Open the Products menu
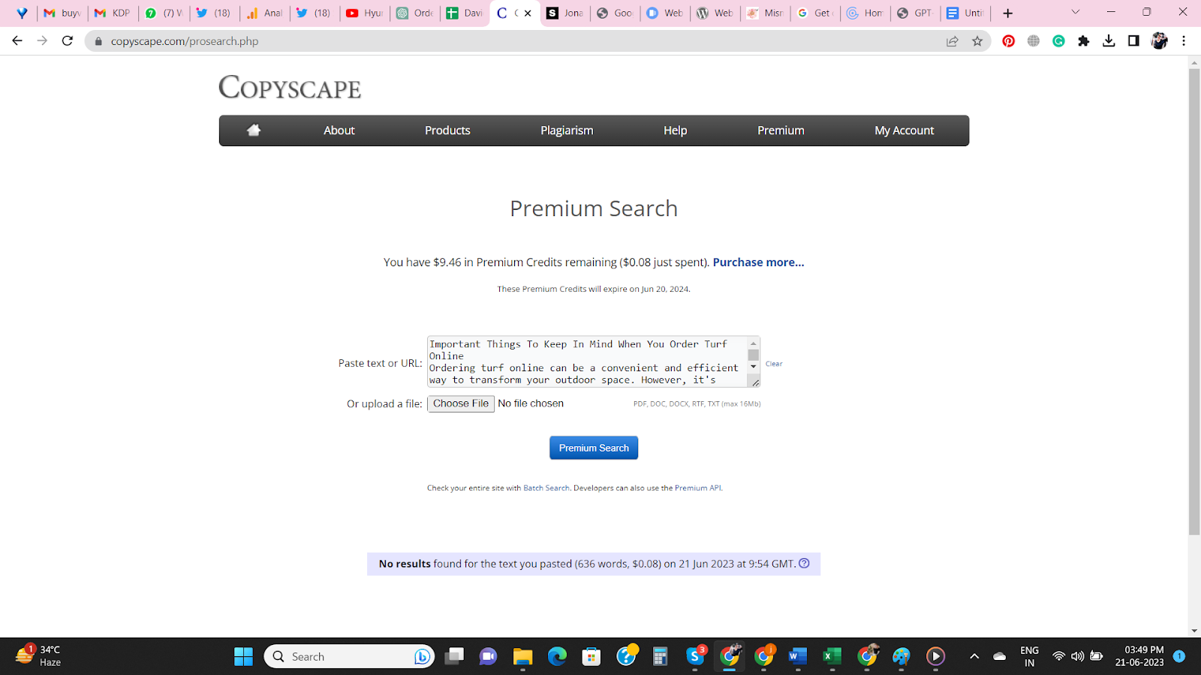Screen dimensions: 1201x675 (x=447, y=130)
